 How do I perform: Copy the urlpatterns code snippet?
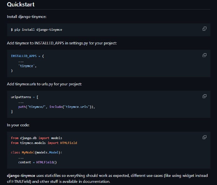tap(205, 96)
